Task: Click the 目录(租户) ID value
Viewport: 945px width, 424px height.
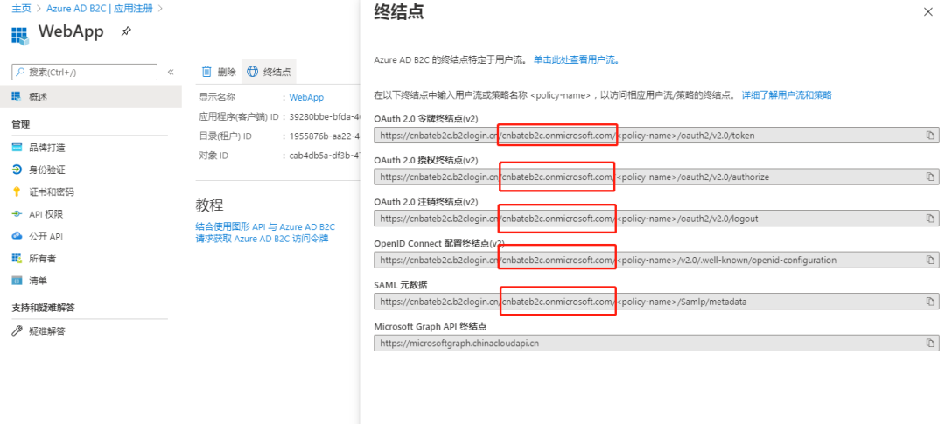Action: coord(325,136)
